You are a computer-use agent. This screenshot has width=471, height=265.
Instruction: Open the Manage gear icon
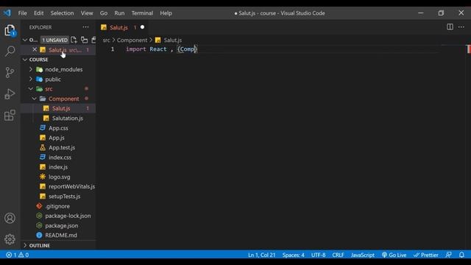[10, 239]
